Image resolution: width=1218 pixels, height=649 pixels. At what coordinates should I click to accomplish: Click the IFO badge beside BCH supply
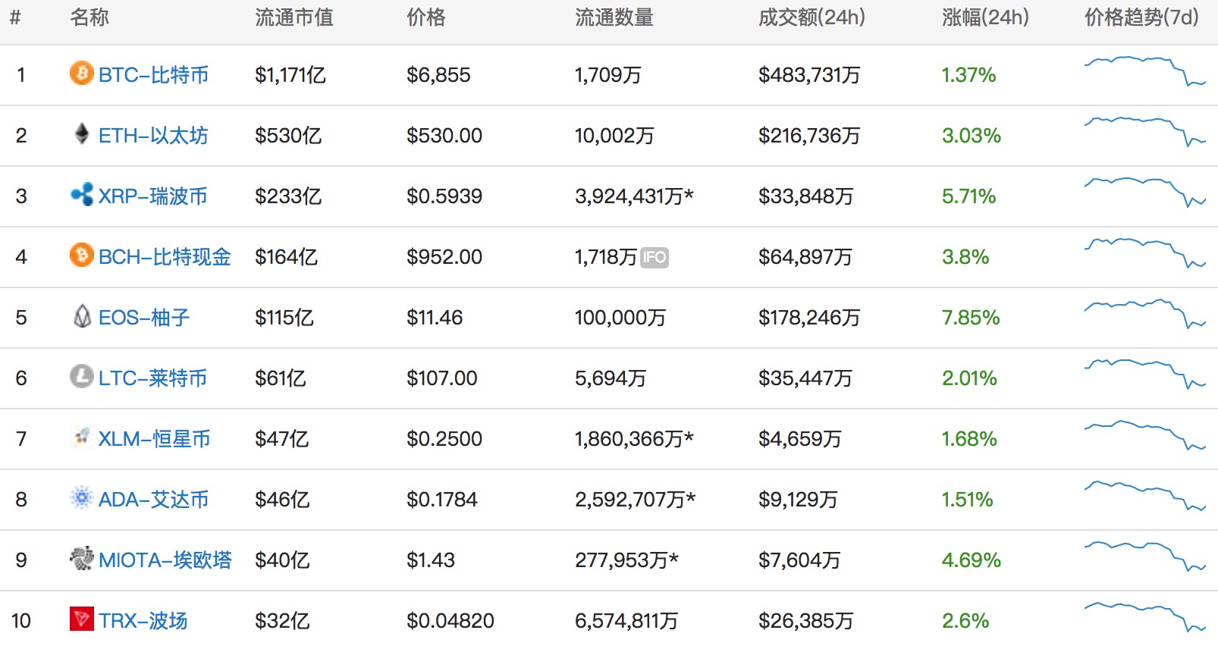click(x=655, y=258)
